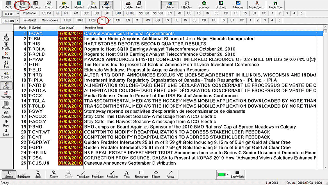Select the PermLine drawing tool

pos(98,174)
